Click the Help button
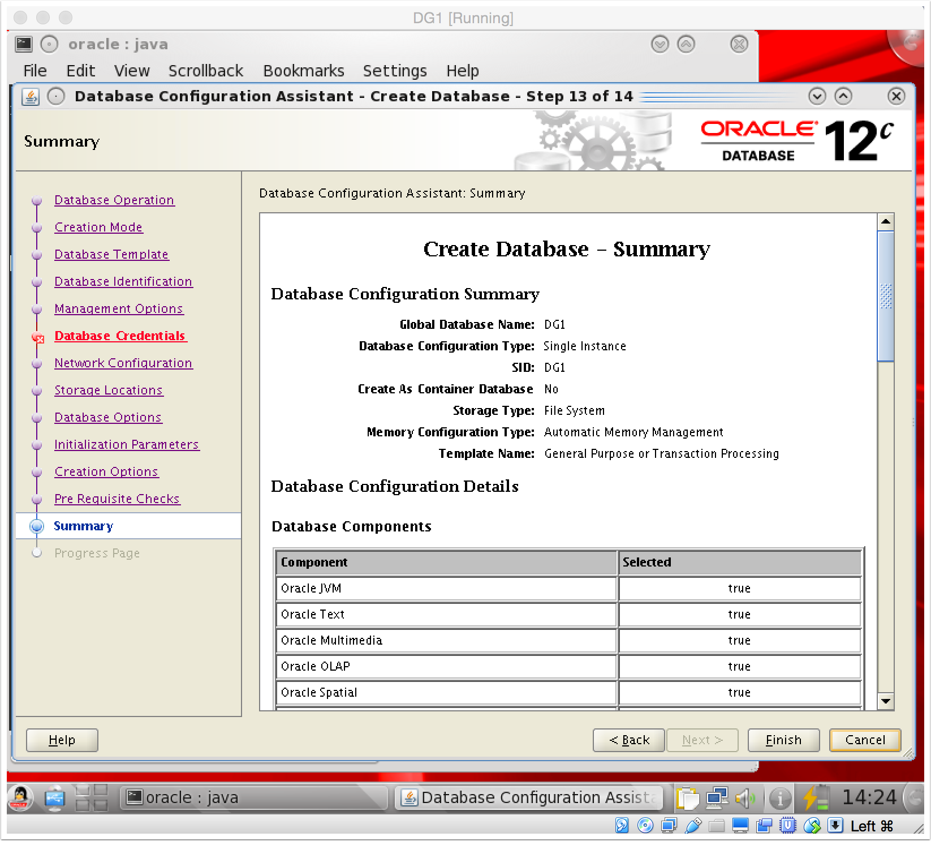The image size is (931, 841). click(62, 740)
